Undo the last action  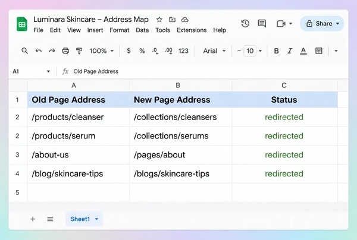tap(39, 51)
